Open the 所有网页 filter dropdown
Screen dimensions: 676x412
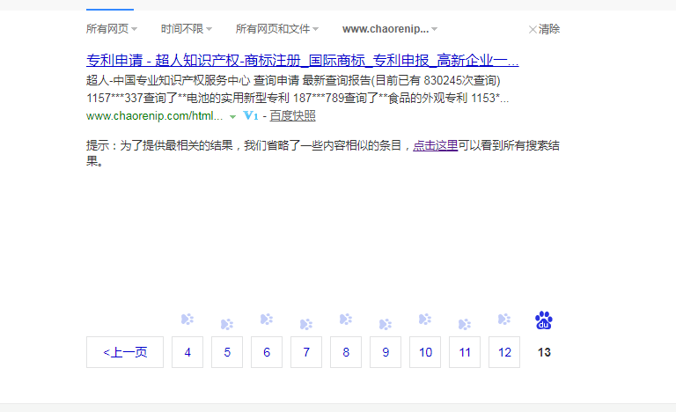coord(112,29)
